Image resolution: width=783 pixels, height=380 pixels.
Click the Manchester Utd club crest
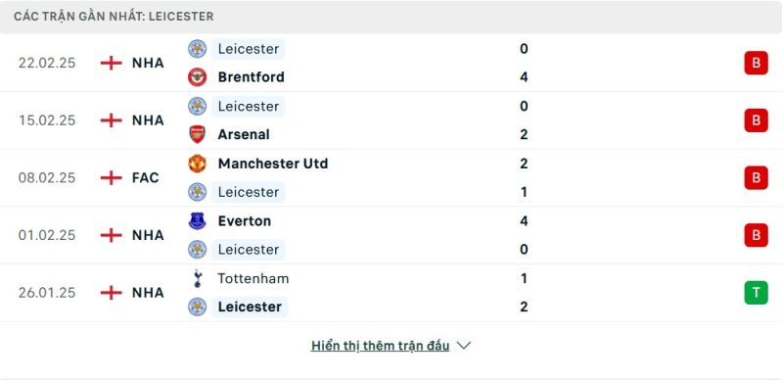(x=198, y=164)
